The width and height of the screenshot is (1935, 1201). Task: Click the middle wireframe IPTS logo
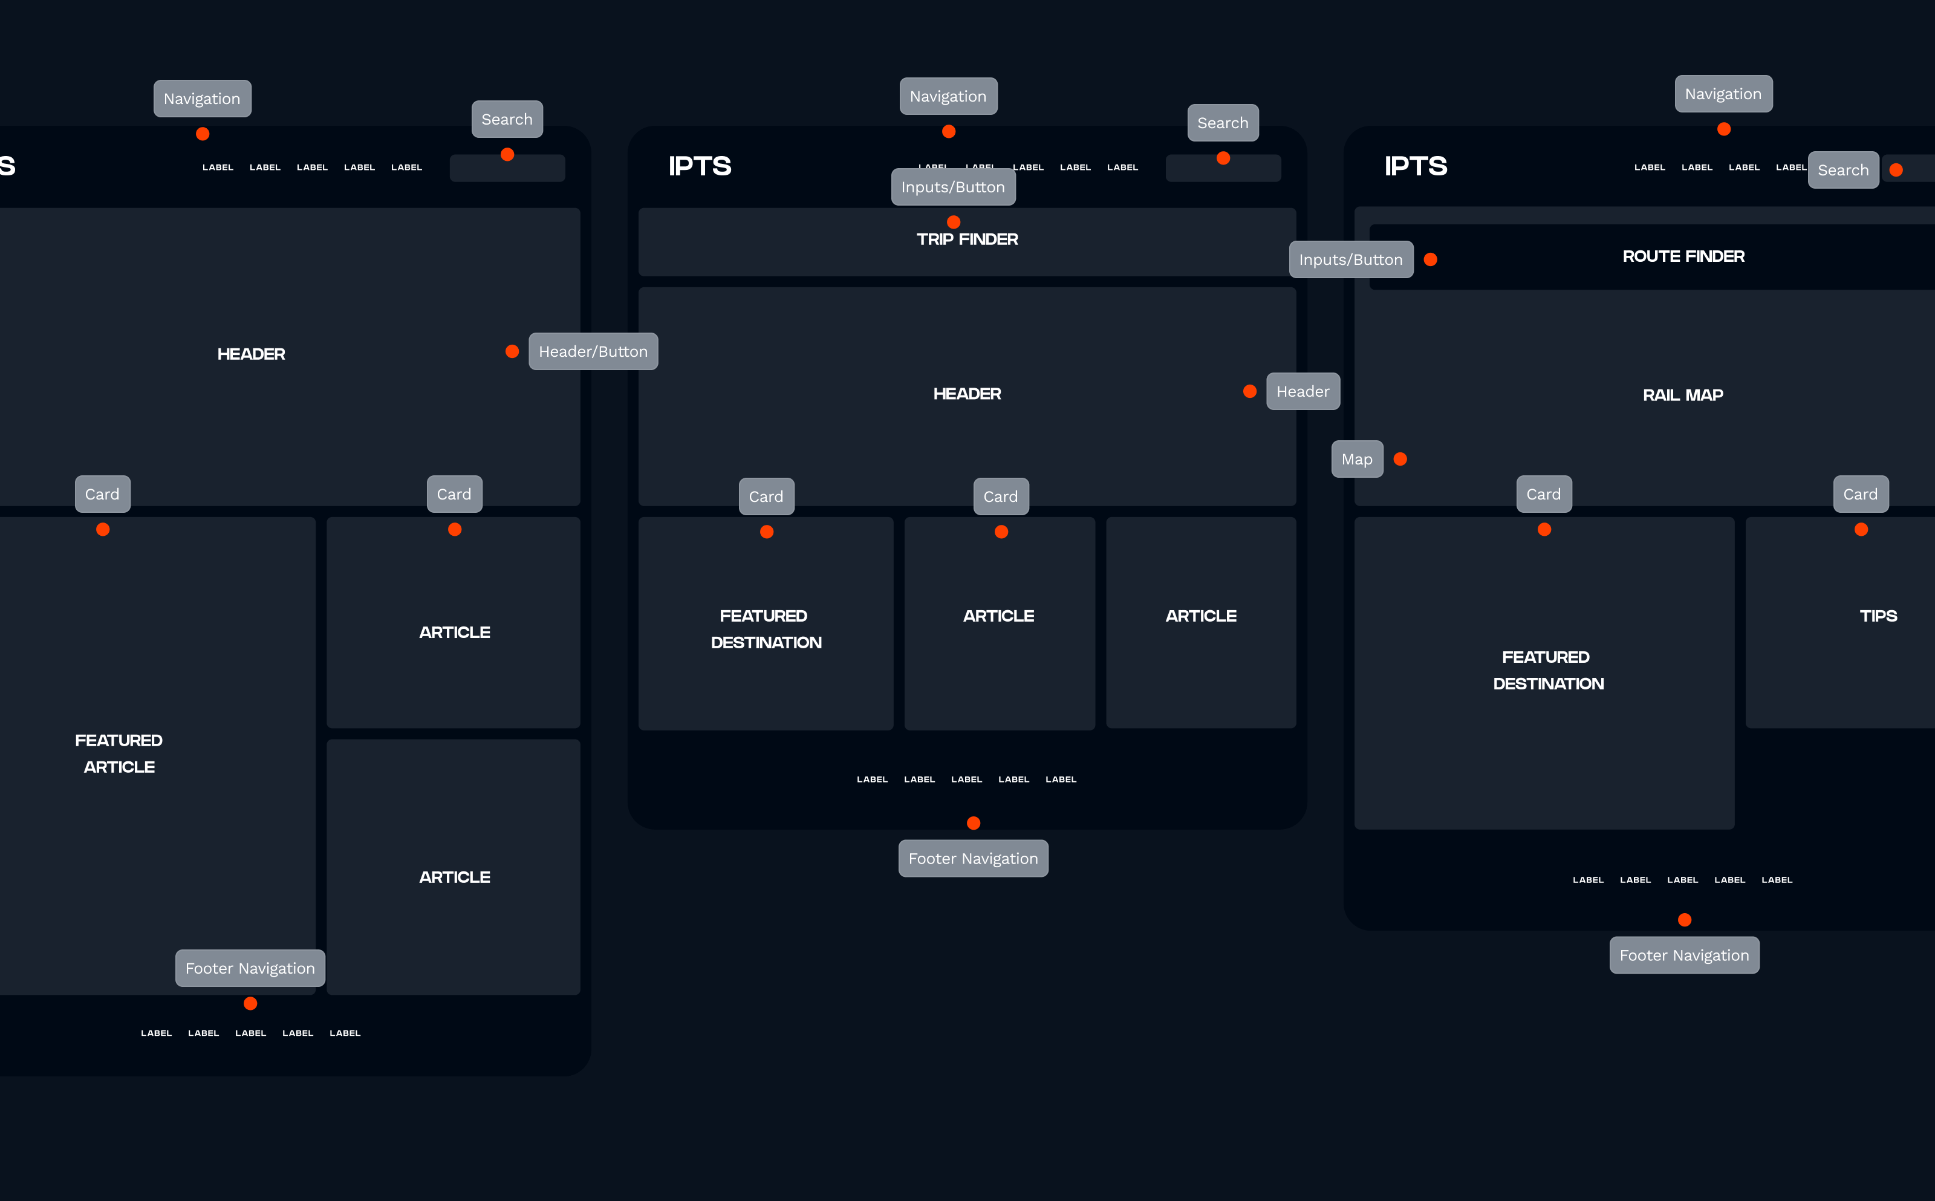pyautogui.click(x=699, y=166)
